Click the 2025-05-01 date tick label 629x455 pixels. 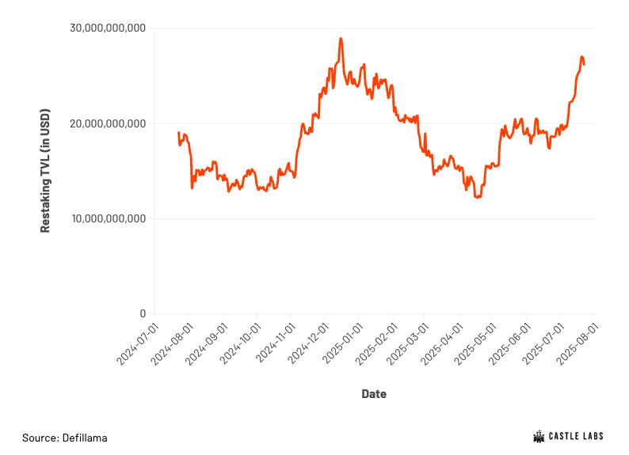(x=475, y=344)
